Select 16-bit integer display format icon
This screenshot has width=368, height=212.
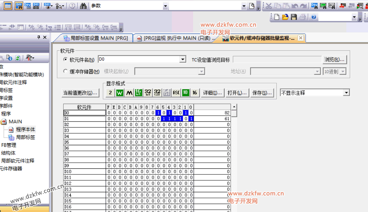pos(138,93)
